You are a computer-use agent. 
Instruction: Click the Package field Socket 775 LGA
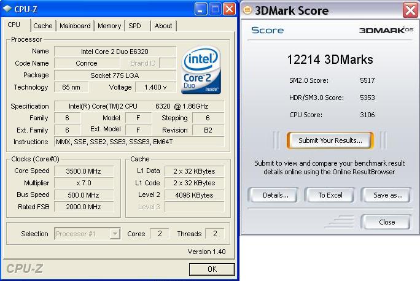coord(115,75)
